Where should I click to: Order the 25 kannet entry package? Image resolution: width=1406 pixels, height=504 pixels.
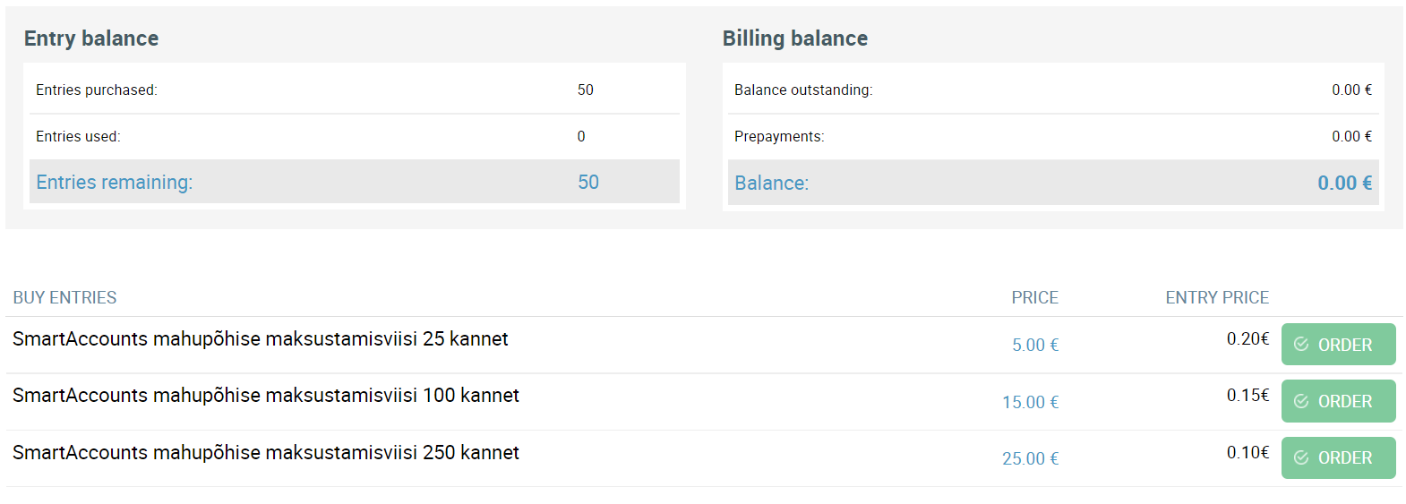coord(1338,345)
